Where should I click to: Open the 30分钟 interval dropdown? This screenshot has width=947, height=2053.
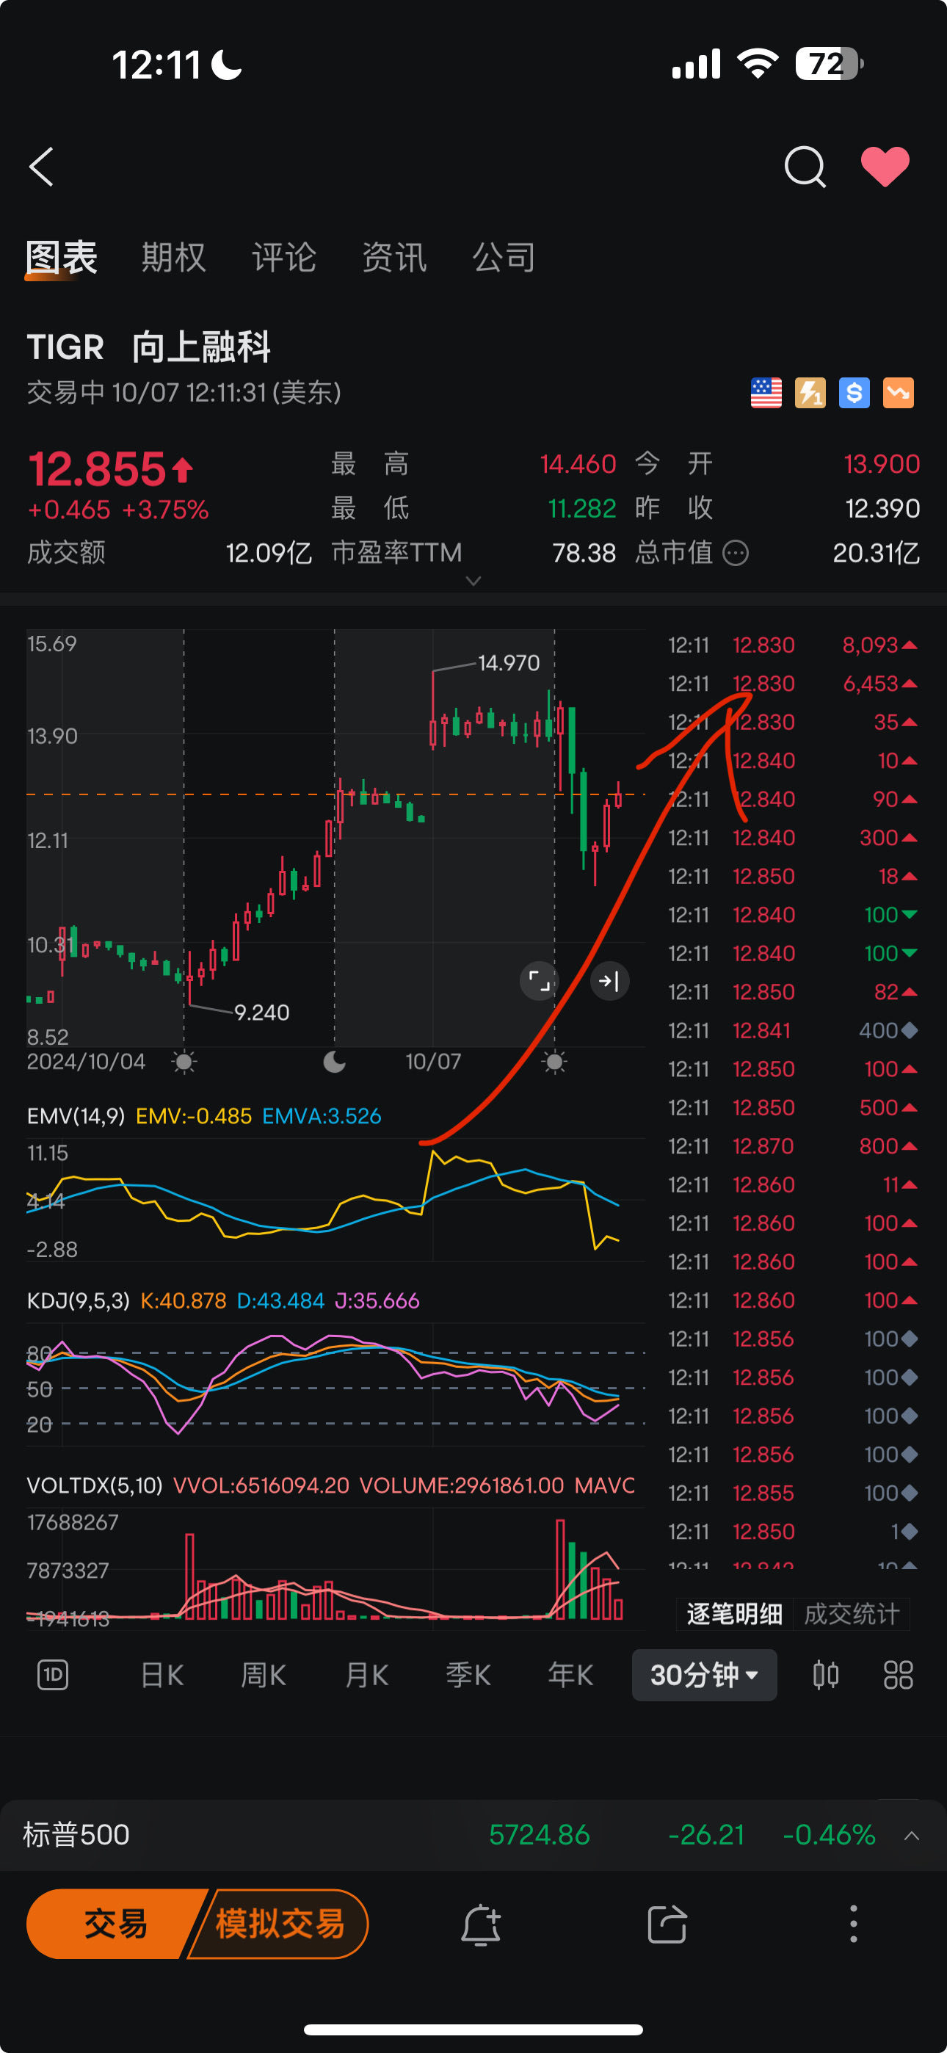[x=705, y=1674]
